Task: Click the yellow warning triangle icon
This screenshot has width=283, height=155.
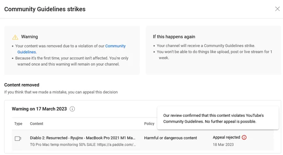Action: pos(15,37)
